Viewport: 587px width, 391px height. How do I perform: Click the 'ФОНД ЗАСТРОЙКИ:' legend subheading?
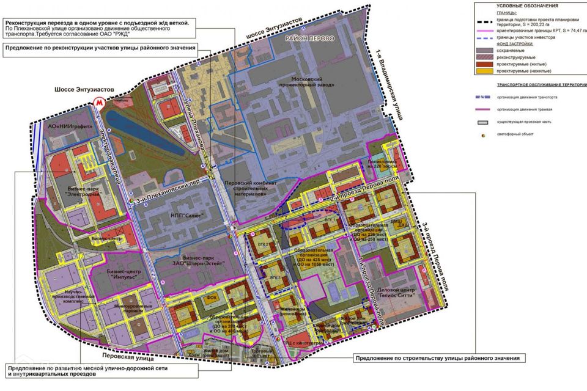click(x=515, y=44)
